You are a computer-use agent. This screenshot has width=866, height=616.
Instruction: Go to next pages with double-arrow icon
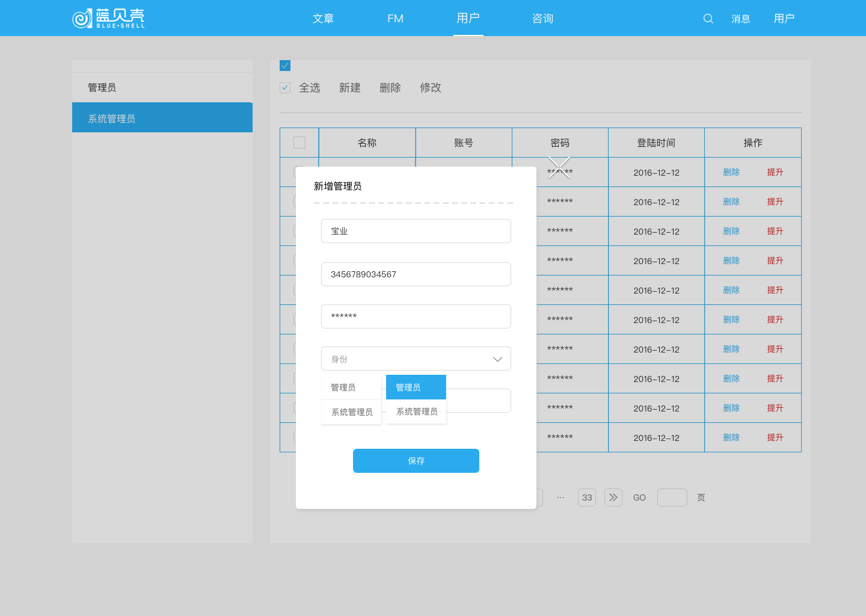(x=613, y=497)
